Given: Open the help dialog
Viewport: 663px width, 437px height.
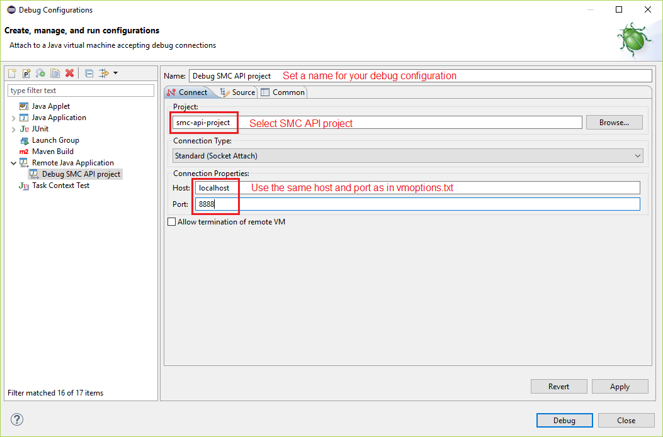Looking at the screenshot, I should point(16,419).
